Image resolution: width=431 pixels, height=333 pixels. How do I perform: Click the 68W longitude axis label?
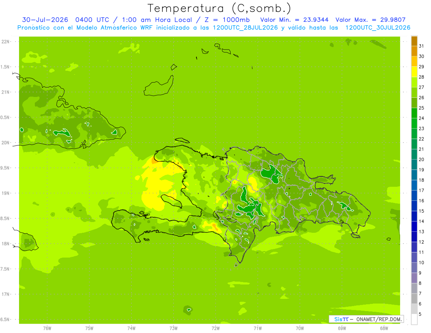(384, 328)
